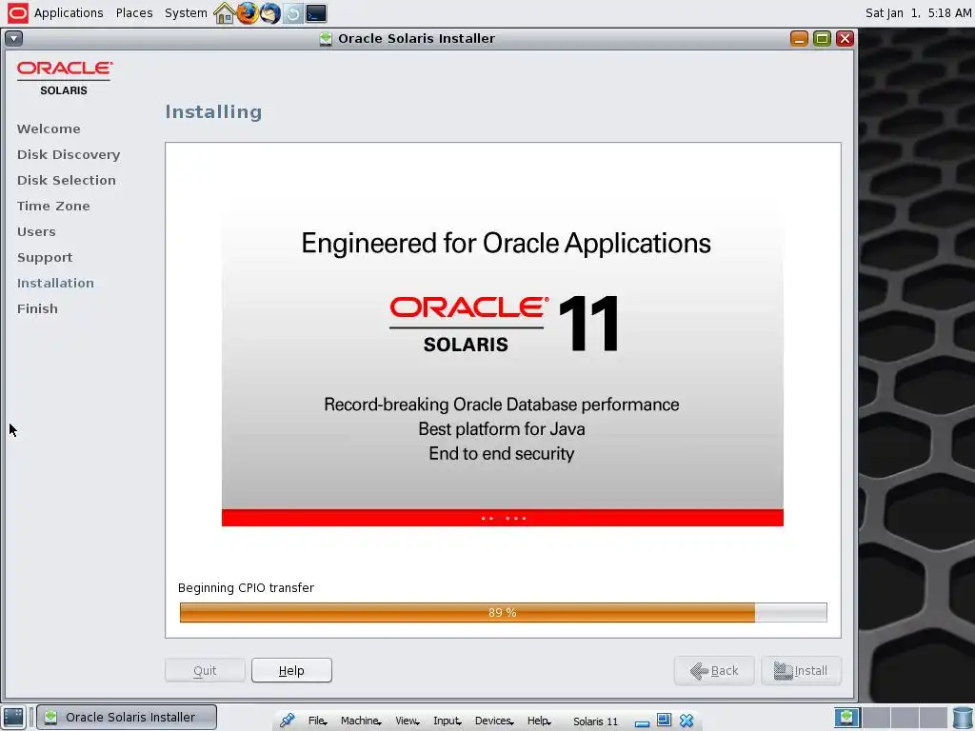Screen dimensions: 975x731
Task: Click the Help button
Action: pos(291,670)
